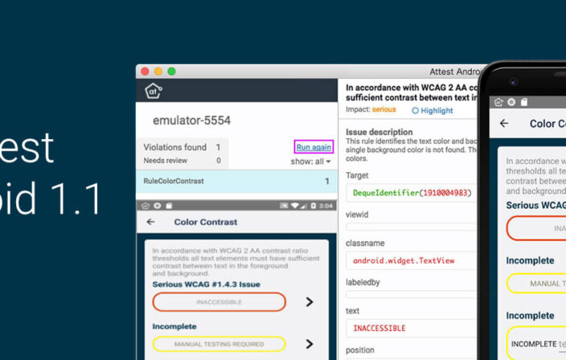This screenshot has width=566, height=360.
Task: Click the back arrow on the phone mockup
Action: pyautogui.click(x=504, y=124)
